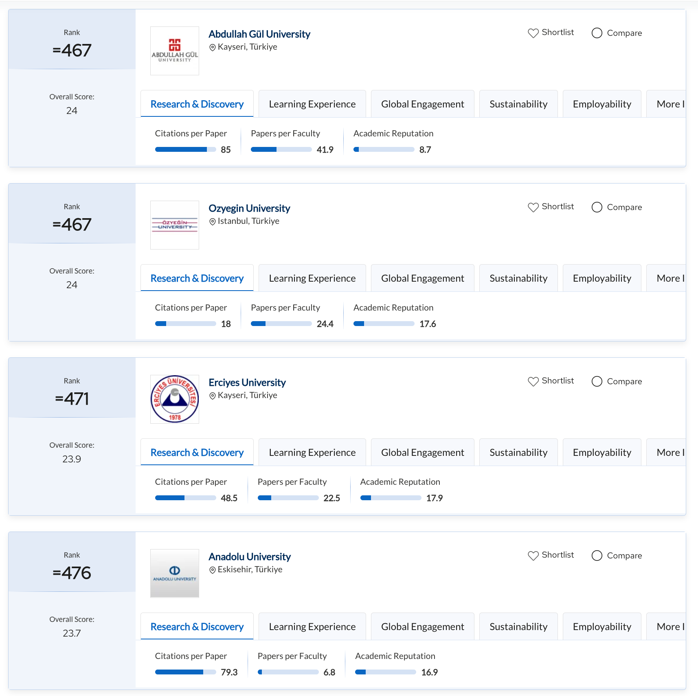Screen dimensions: 698x696
Task: Click the Shortlist heart for Ozyegin University
Action: tap(533, 207)
